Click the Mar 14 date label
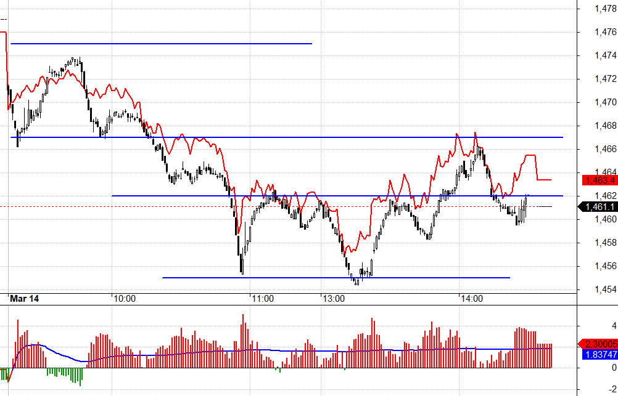 coord(25,298)
